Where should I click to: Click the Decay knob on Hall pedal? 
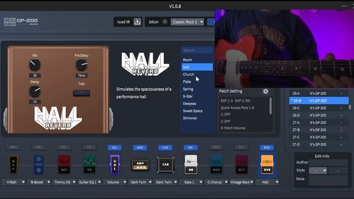coord(35,91)
